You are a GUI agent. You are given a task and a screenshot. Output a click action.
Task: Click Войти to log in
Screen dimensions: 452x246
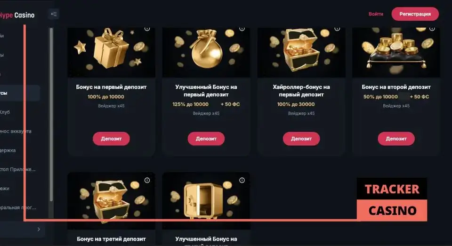point(376,14)
